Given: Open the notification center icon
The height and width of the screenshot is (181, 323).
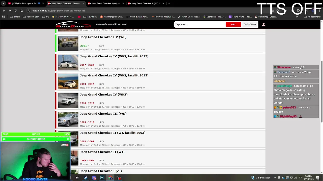Looking at the screenshot, I should coord(317,178).
